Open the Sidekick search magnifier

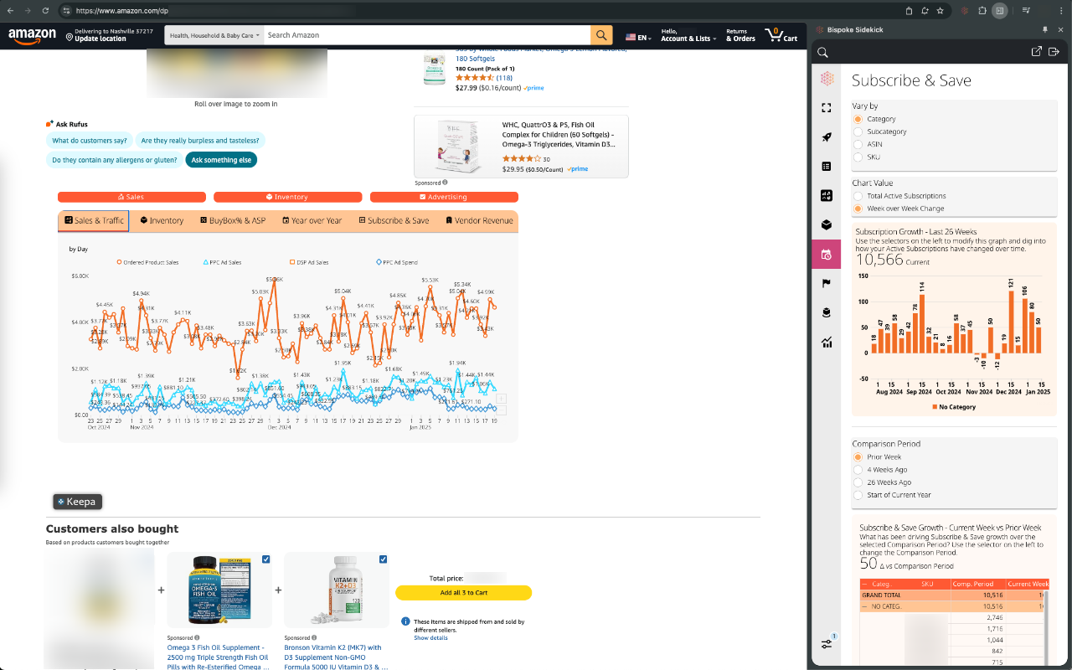point(823,52)
